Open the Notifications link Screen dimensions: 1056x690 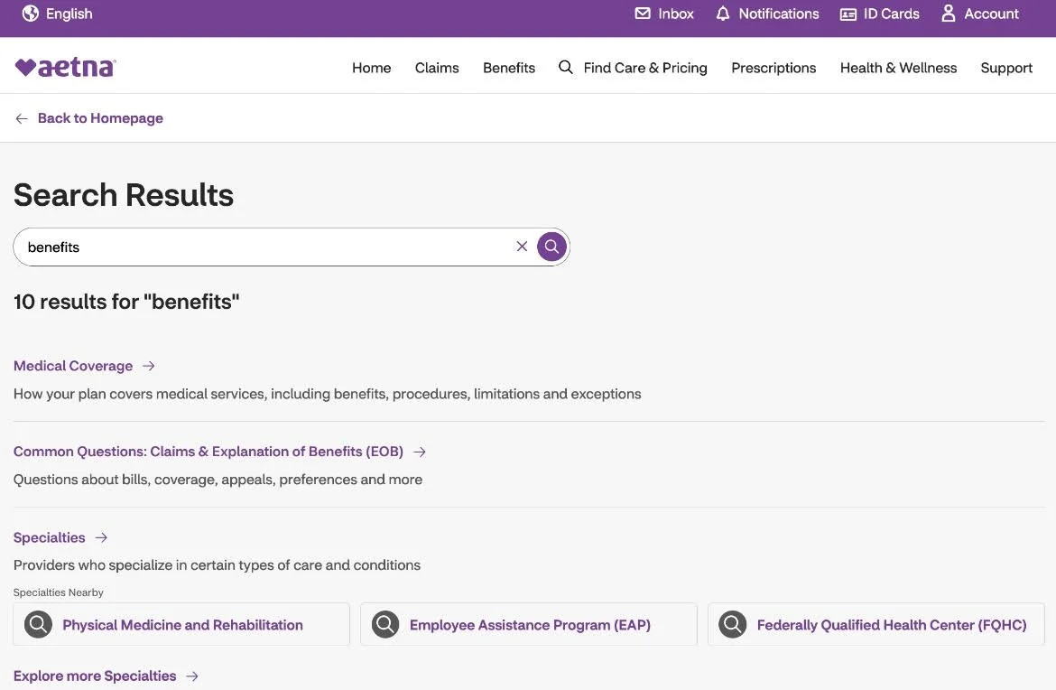(x=779, y=14)
